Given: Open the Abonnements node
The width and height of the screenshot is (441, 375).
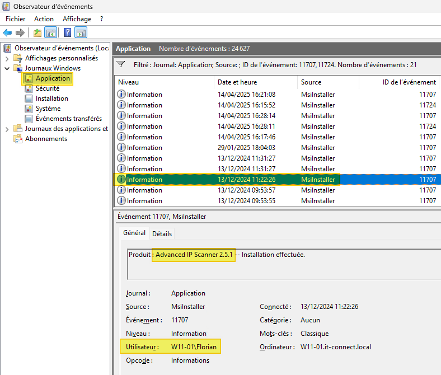Looking at the screenshot, I should pos(46,139).
